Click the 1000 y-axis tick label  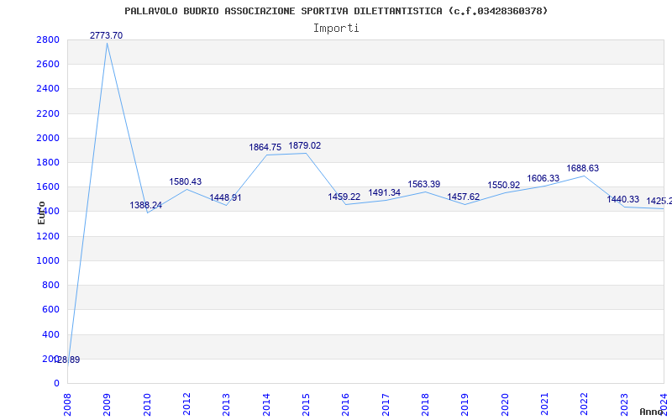[x=48, y=260]
